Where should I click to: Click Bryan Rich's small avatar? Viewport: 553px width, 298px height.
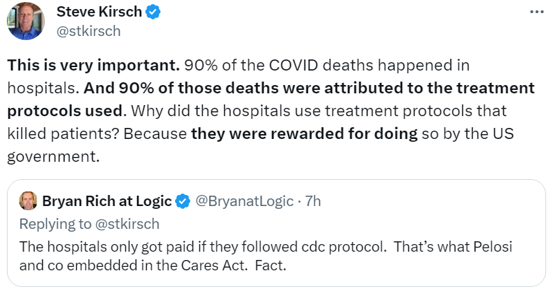coord(28,201)
